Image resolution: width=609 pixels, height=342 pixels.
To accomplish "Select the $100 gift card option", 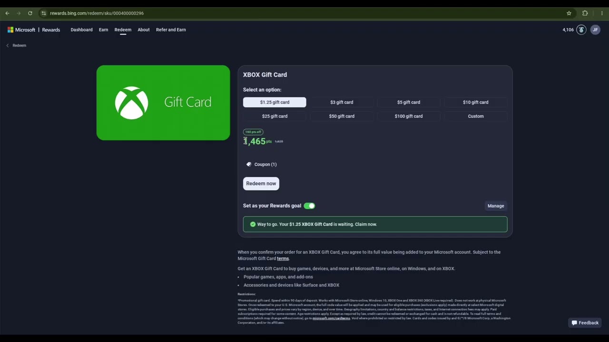I will tap(409, 116).
